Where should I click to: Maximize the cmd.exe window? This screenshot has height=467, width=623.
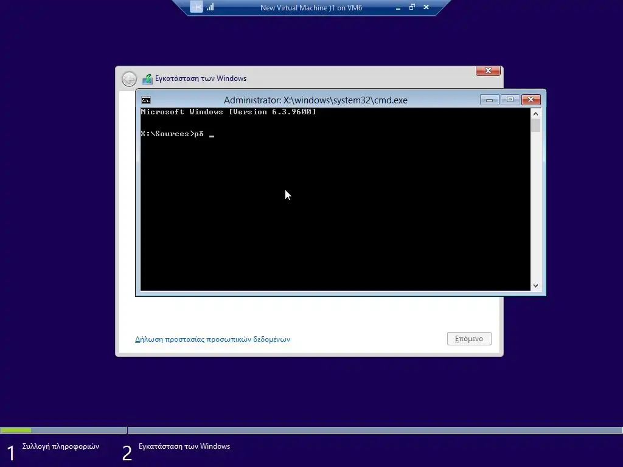coord(510,100)
